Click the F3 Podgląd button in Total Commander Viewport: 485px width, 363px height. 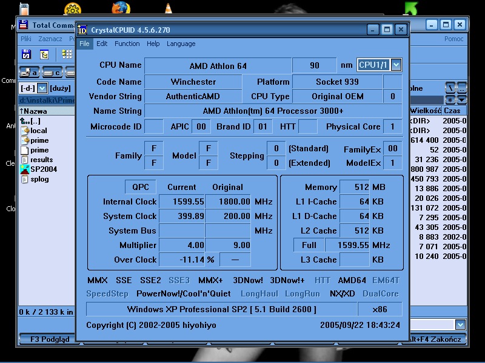50,339
